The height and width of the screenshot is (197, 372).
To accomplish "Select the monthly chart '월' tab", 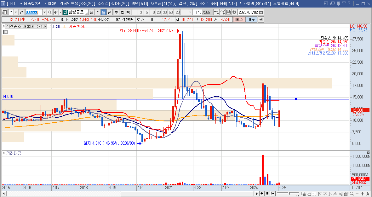I will click(103, 12).
